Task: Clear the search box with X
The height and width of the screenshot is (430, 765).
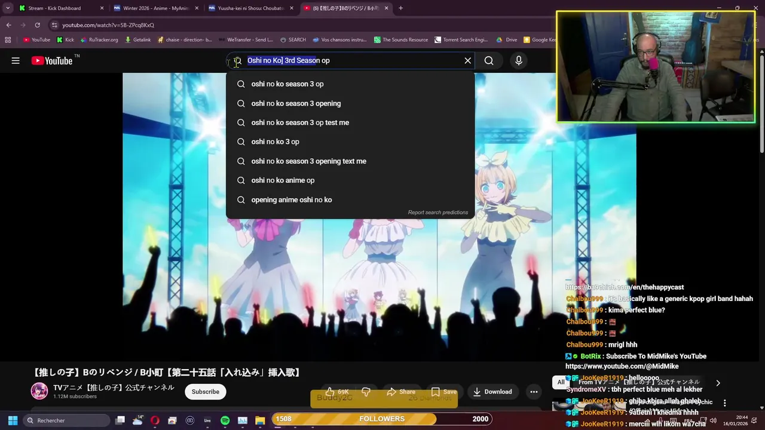Action: (x=468, y=60)
